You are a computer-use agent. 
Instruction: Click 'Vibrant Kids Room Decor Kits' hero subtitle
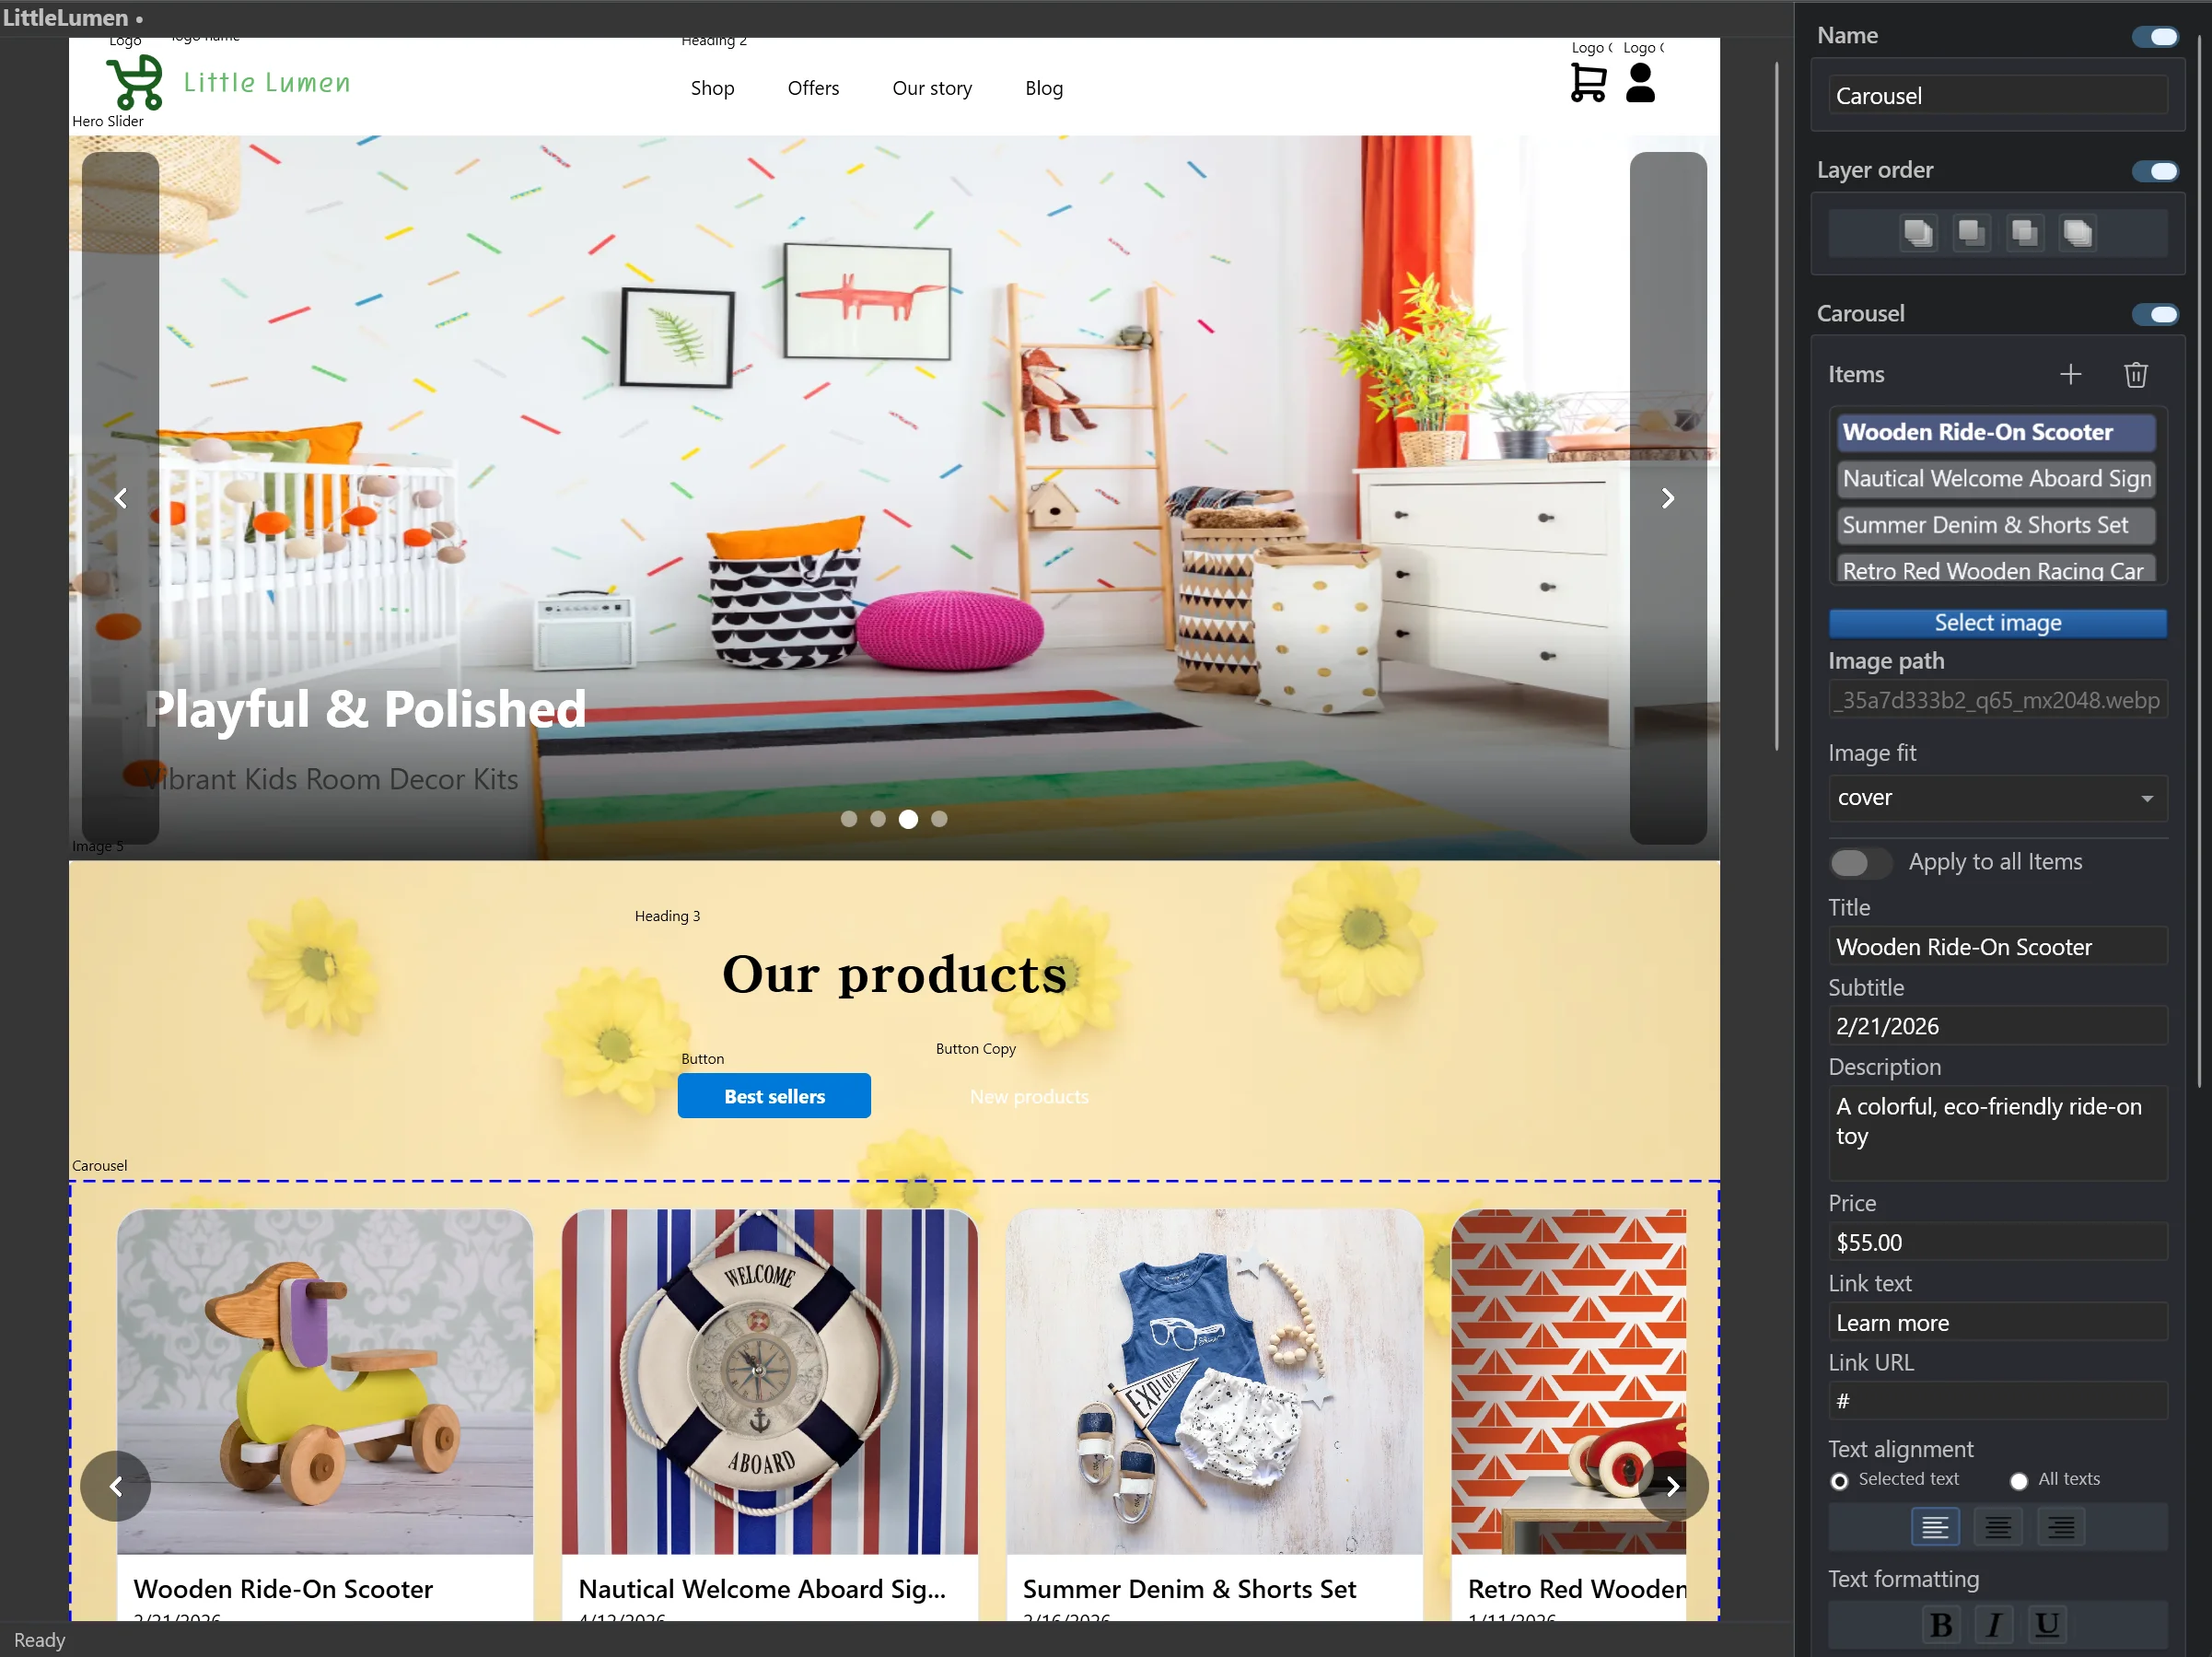[x=330, y=779]
